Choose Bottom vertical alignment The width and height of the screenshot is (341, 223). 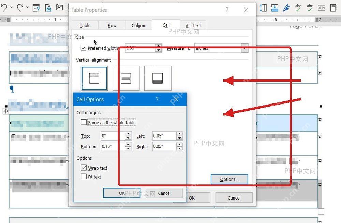coord(158,78)
